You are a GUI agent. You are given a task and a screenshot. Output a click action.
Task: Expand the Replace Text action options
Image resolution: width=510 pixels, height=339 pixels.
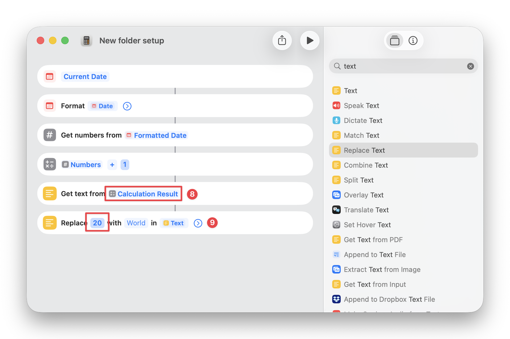pos(198,223)
